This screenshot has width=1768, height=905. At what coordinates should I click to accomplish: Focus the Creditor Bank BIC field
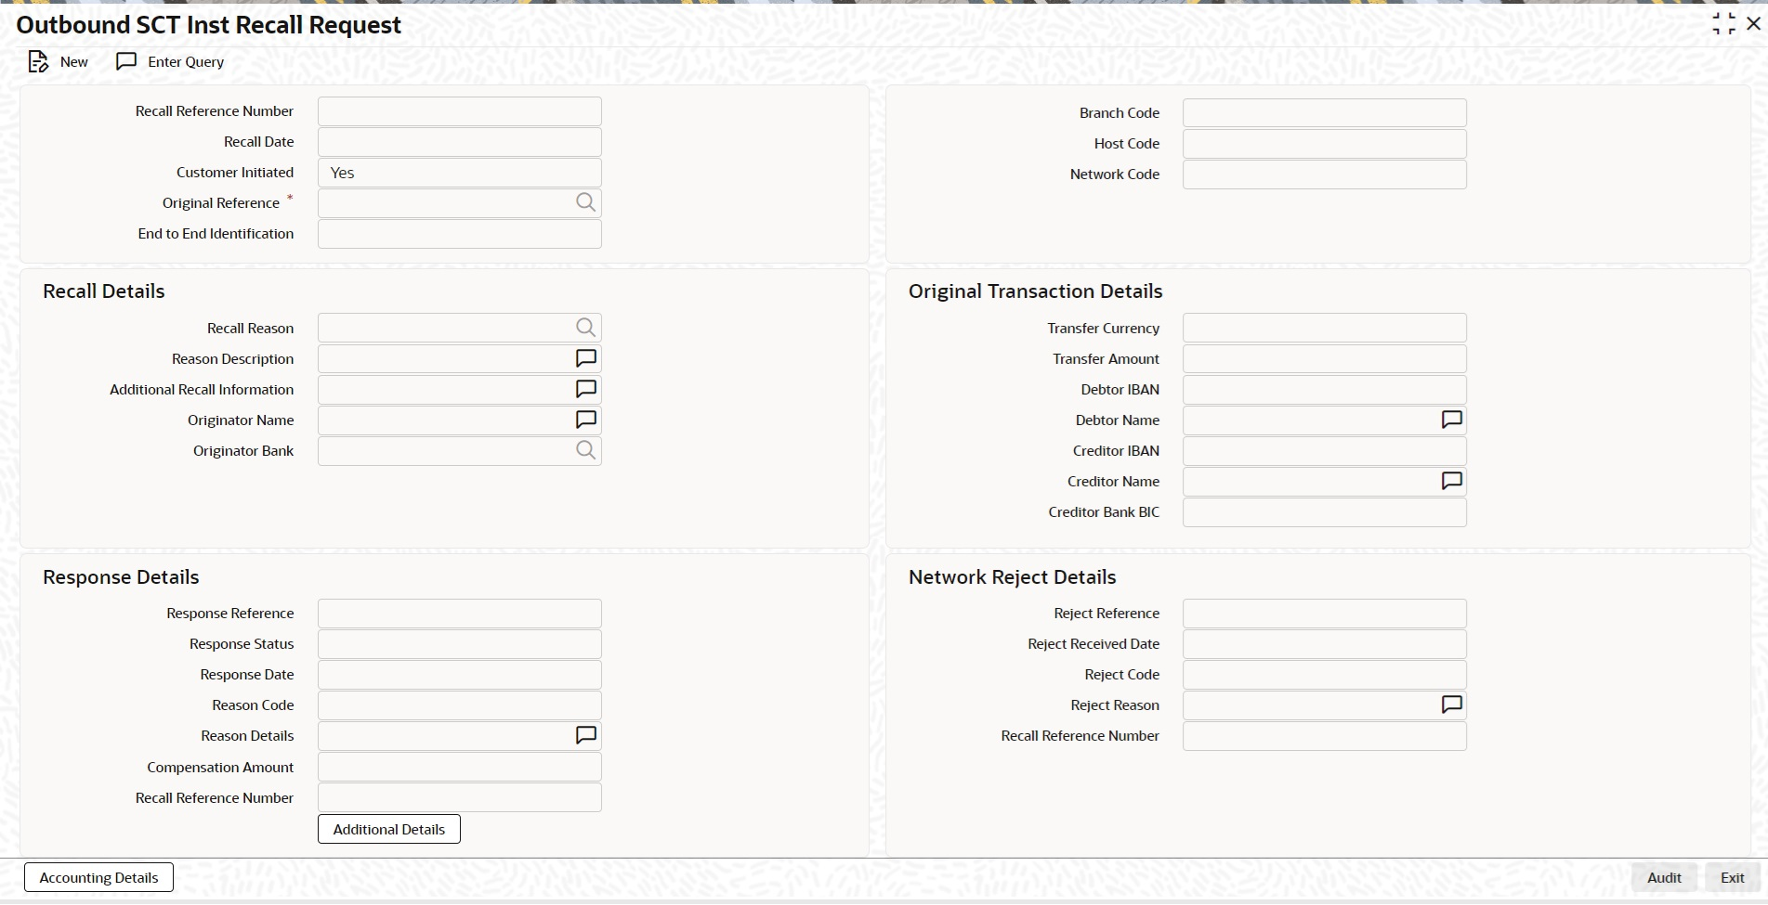pyautogui.click(x=1325, y=511)
